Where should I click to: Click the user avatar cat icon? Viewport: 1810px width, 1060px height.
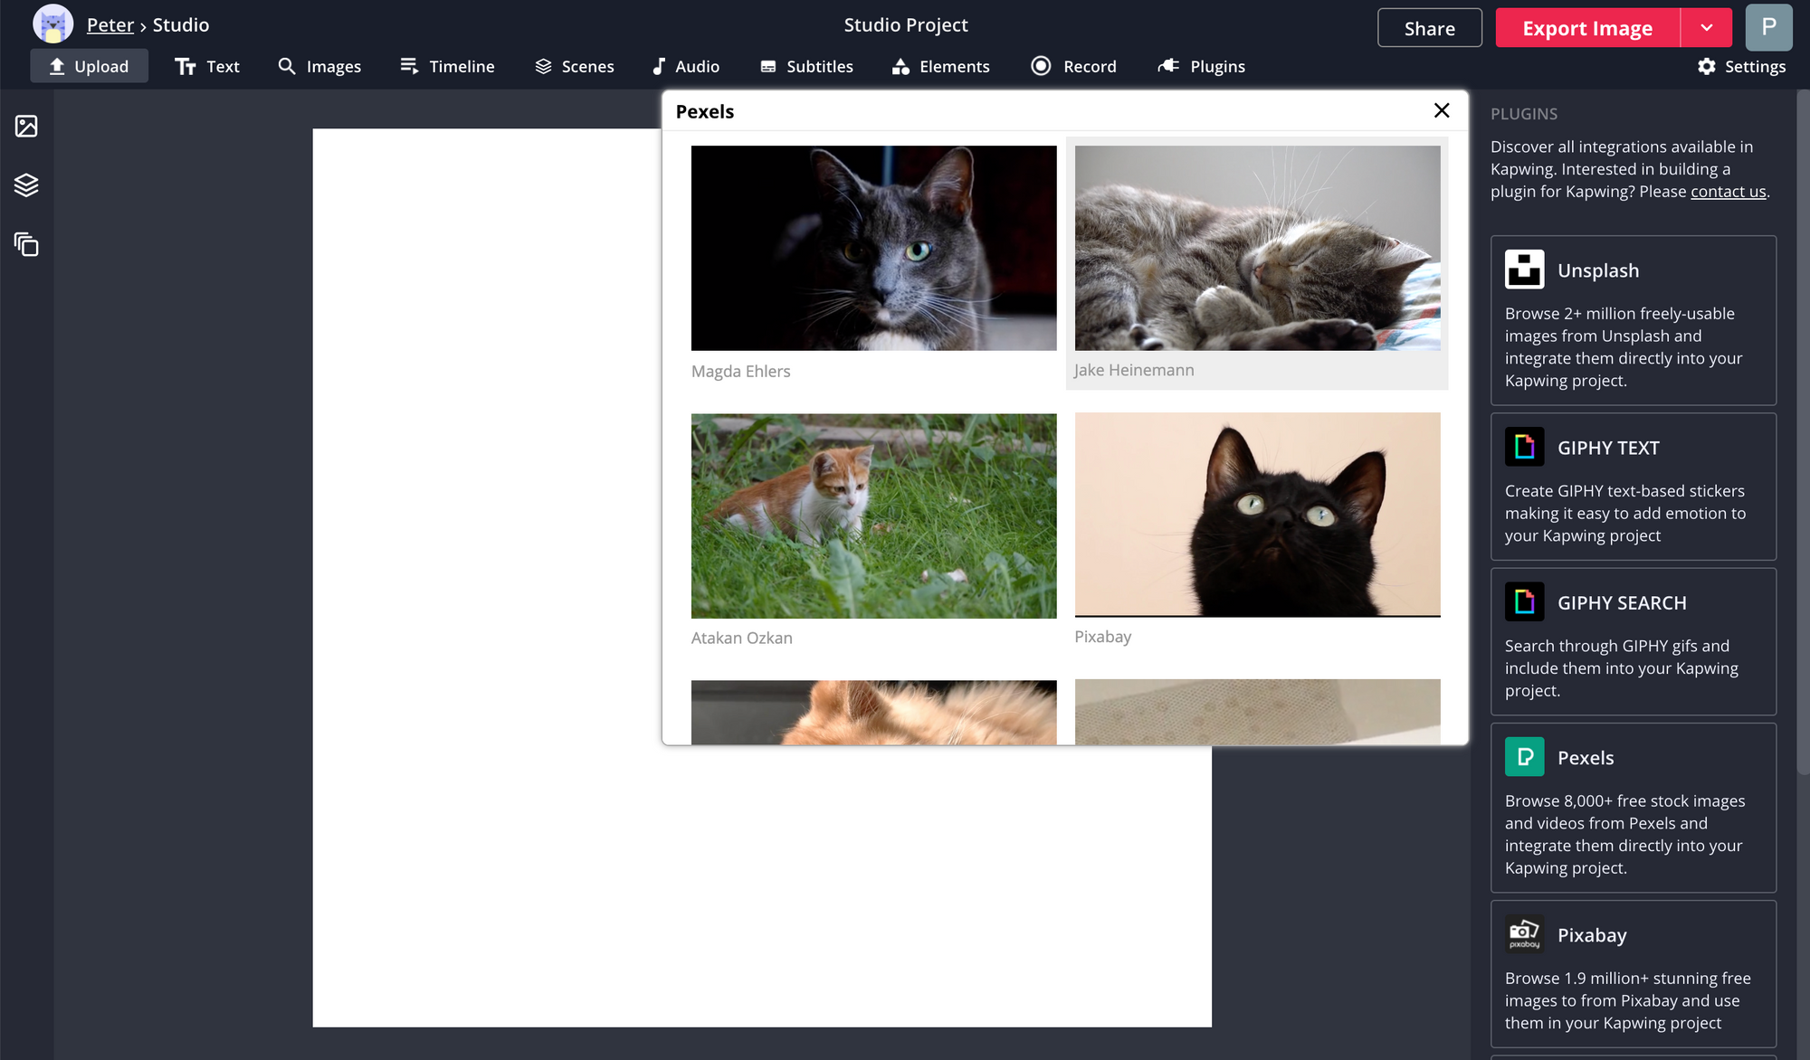(x=52, y=24)
